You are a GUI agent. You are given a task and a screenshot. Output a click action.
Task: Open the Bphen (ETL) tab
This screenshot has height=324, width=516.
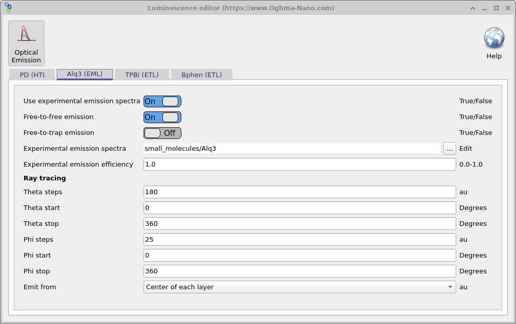tap(202, 74)
